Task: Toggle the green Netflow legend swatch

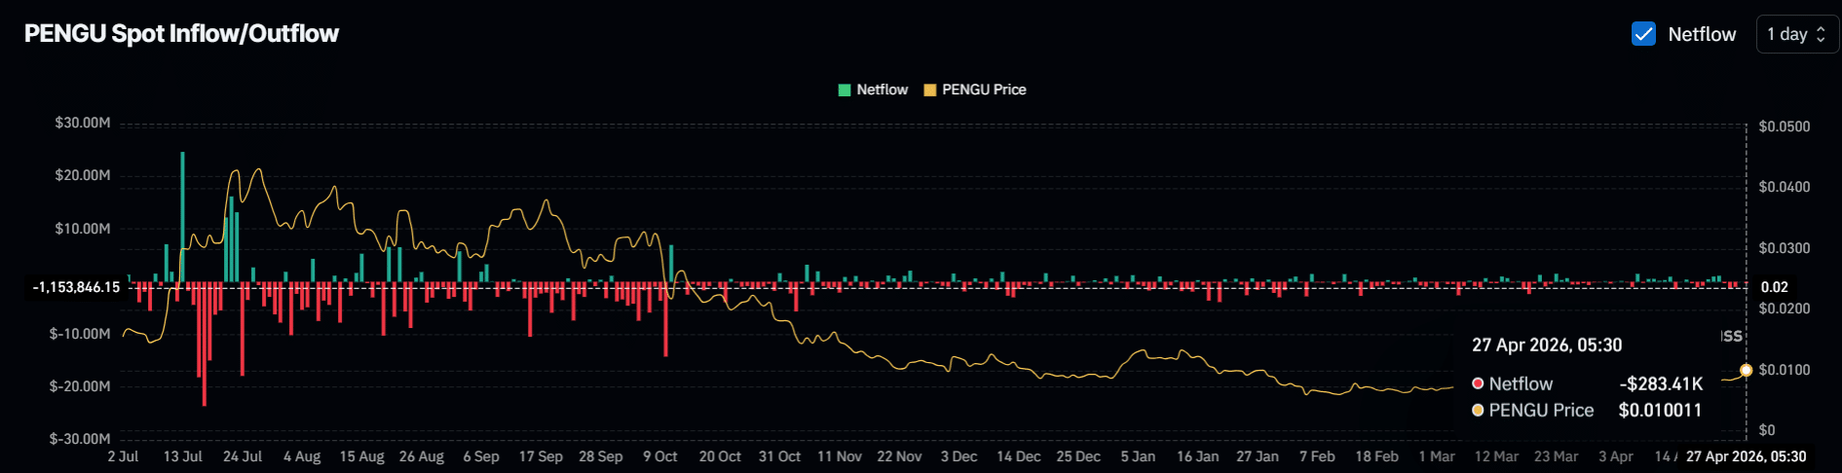Action: coord(845,90)
